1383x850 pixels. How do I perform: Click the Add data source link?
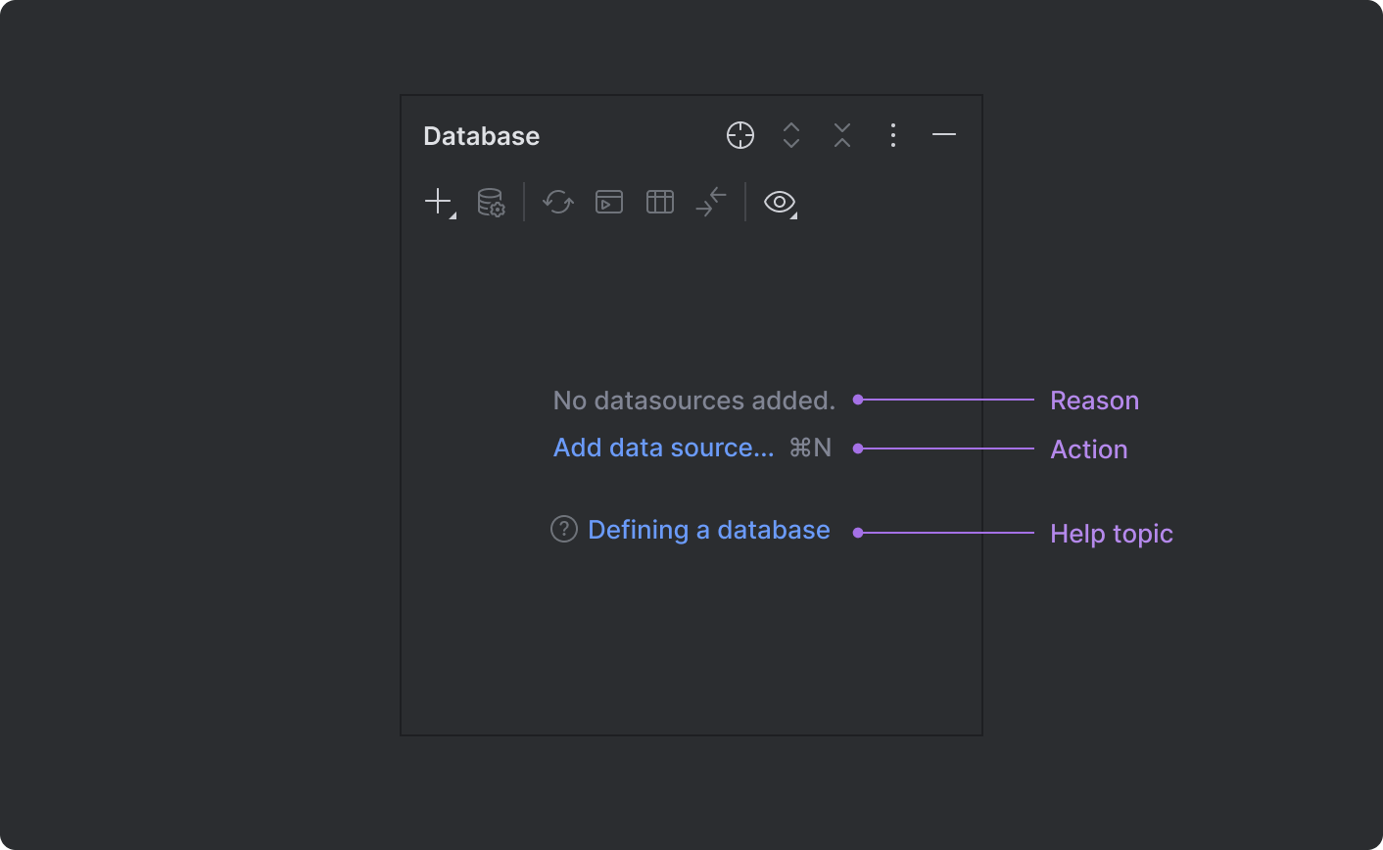point(663,448)
